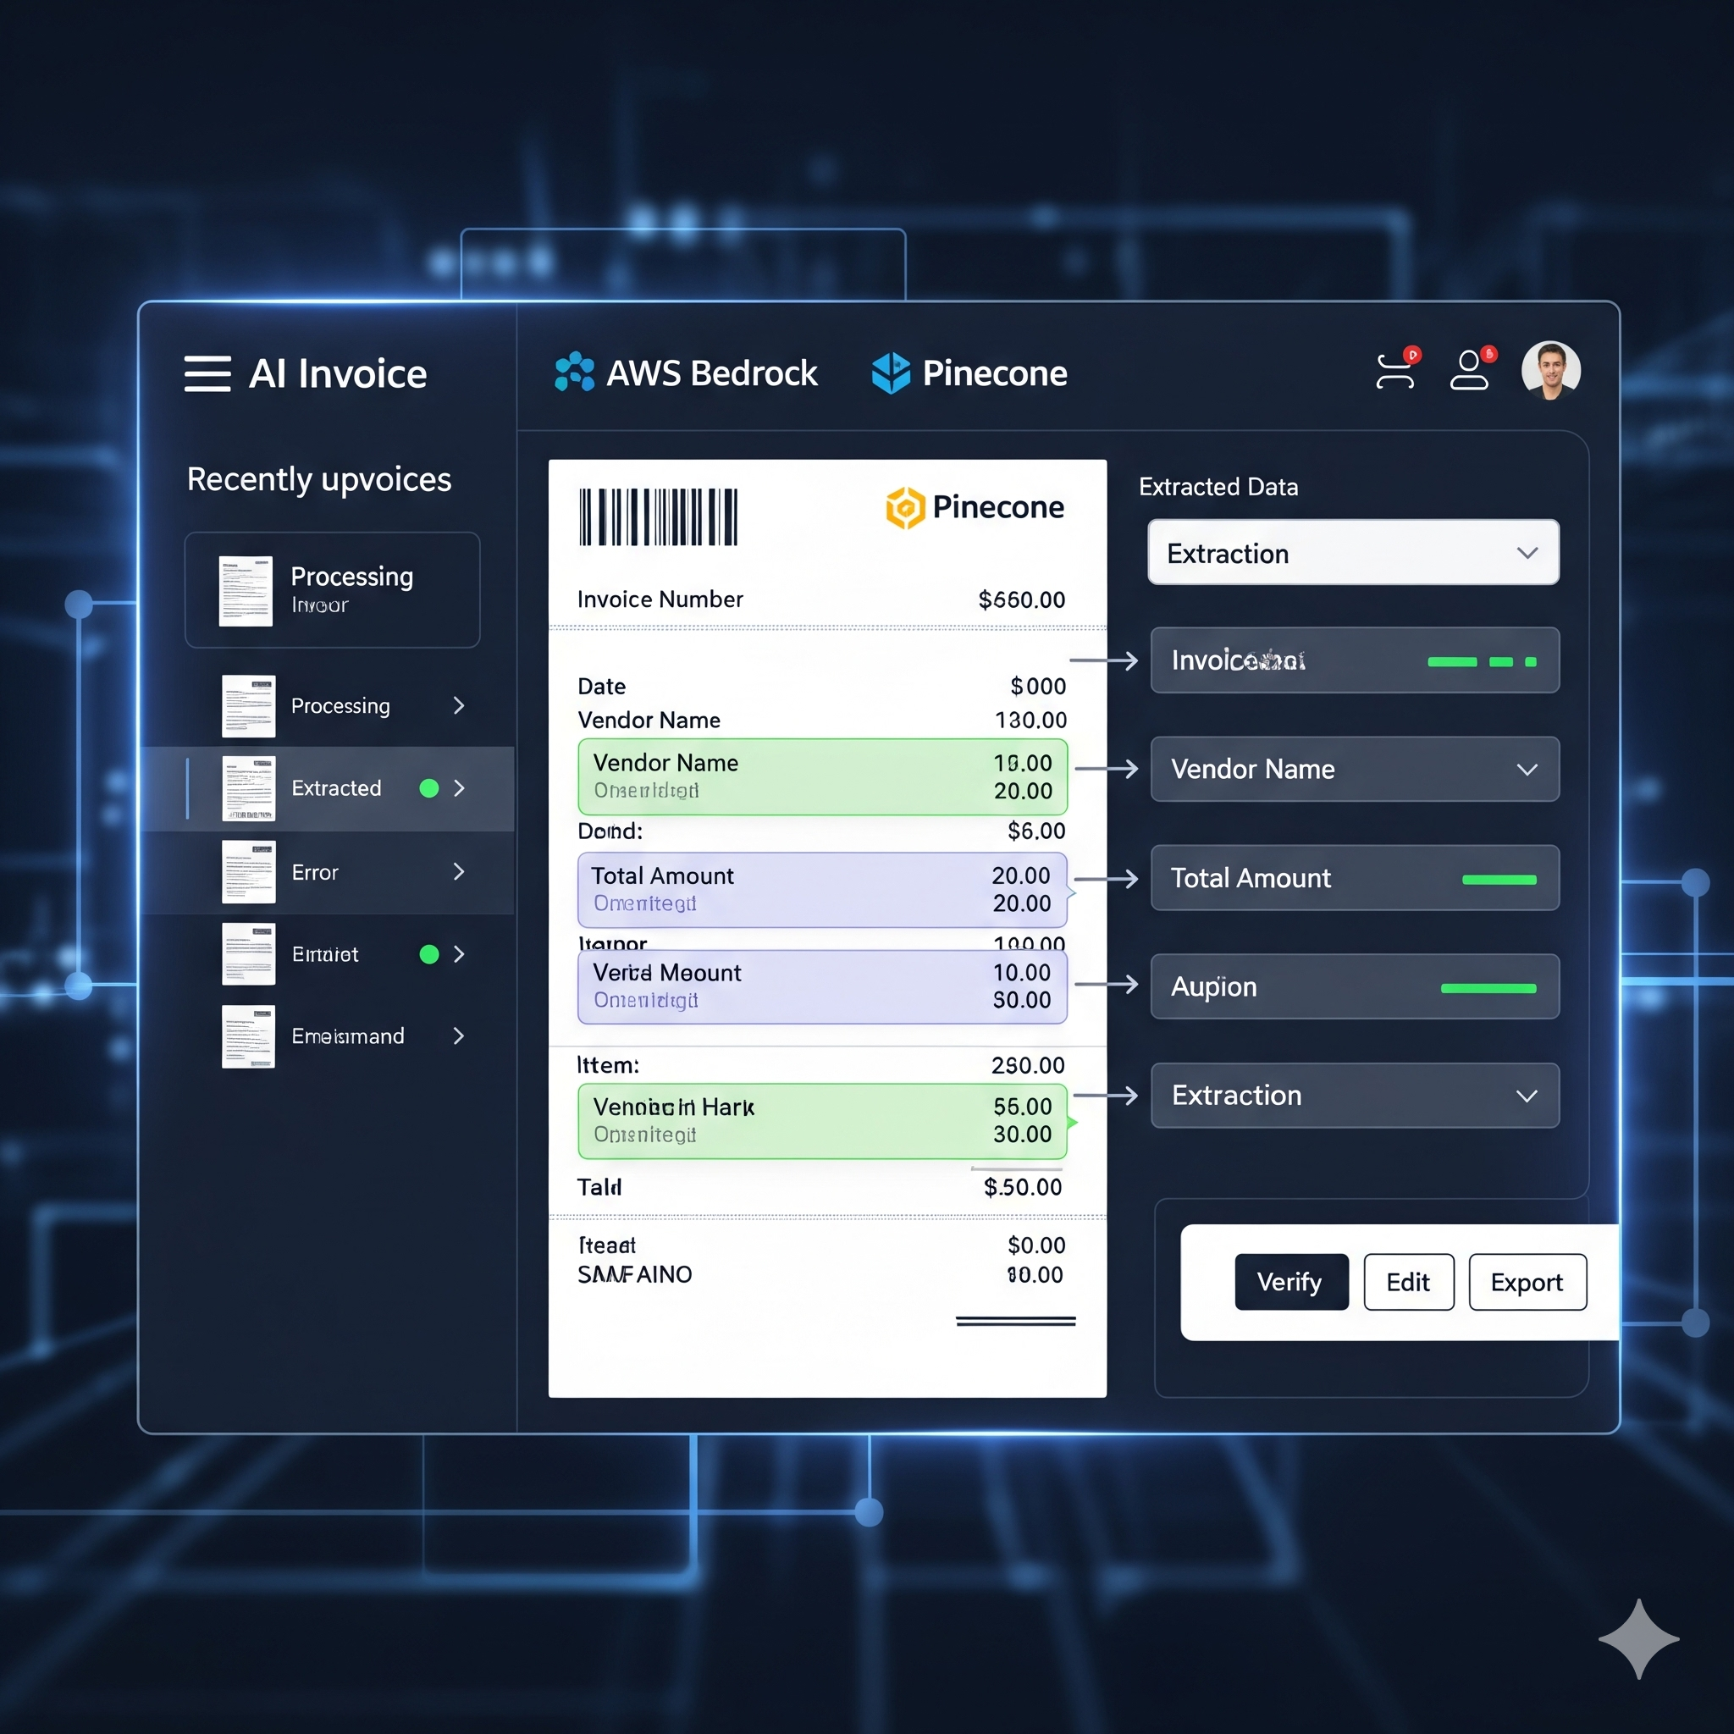1734x1734 pixels.
Task: Open the user account icon with red badge
Action: [1469, 368]
